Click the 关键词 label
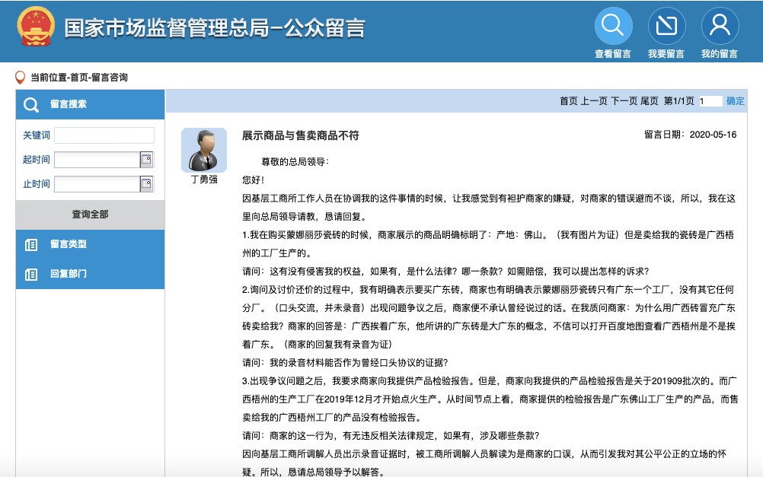 37,135
